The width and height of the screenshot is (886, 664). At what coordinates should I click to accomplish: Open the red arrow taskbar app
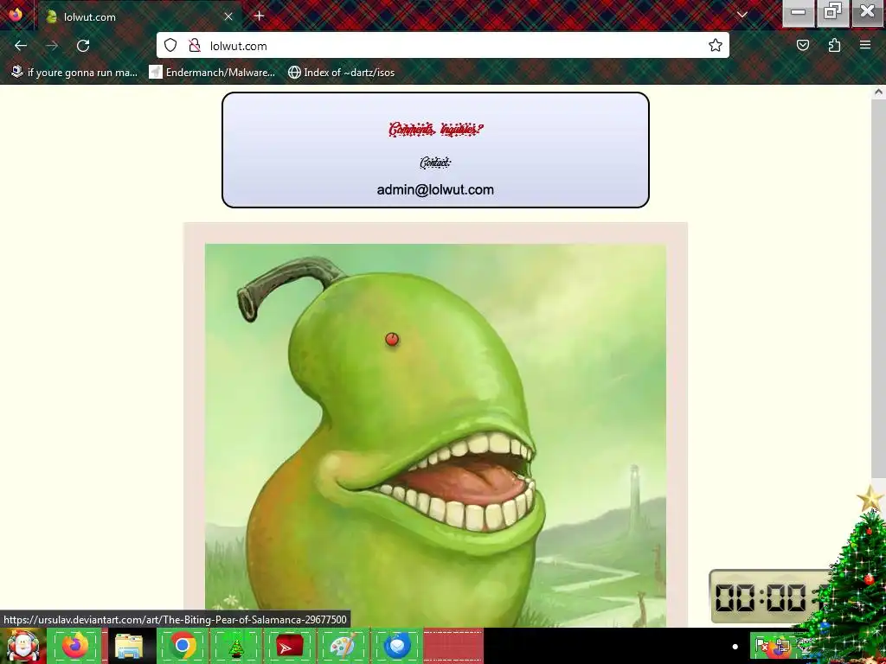(289, 646)
